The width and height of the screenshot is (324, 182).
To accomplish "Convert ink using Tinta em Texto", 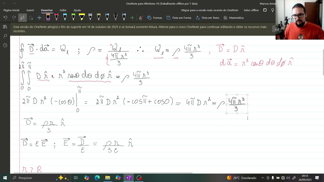I will pyautogui.click(x=207, y=18).
